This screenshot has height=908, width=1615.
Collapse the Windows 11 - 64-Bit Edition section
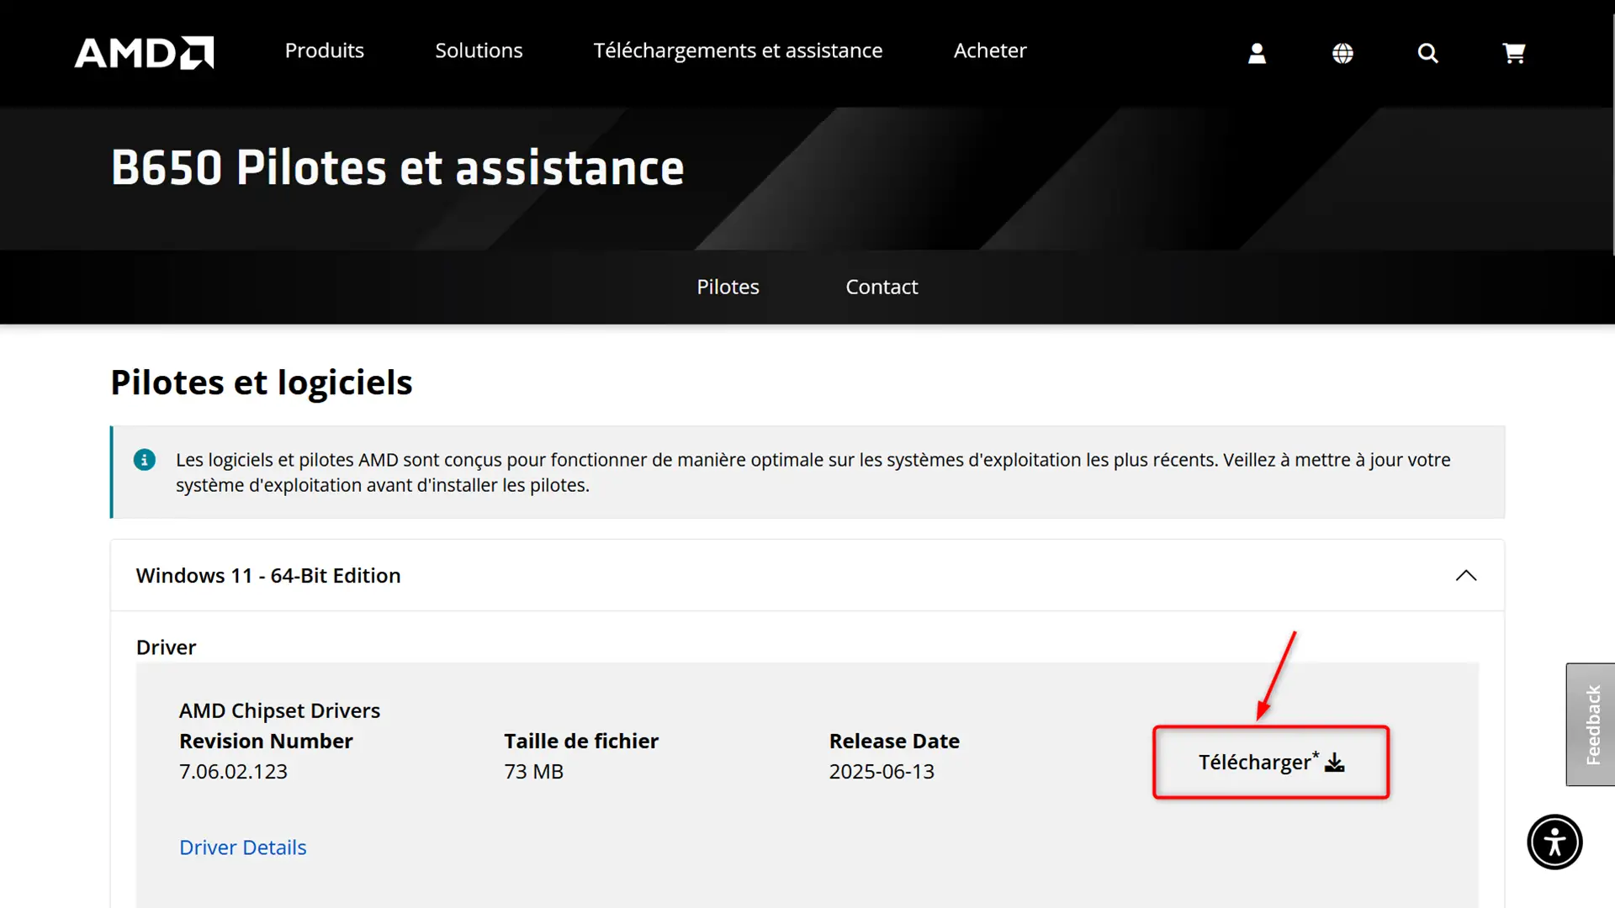click(807, 575)
